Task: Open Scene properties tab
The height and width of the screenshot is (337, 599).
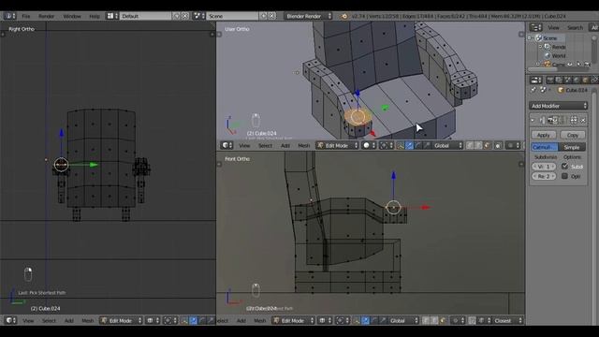Action: click(x=568, y=80)
